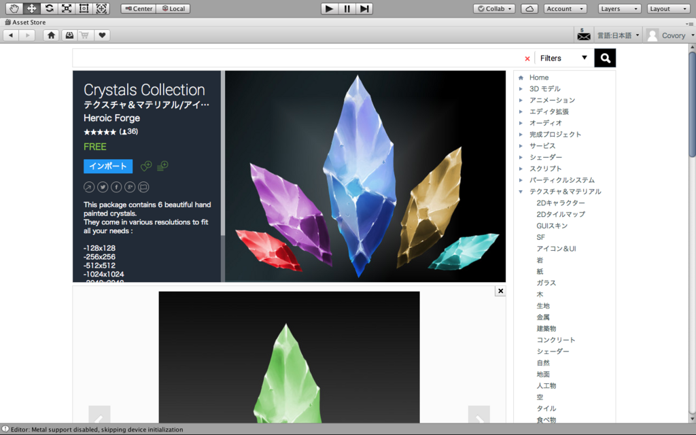
Task: Go to Home in category list
Action: pos(539,77)
